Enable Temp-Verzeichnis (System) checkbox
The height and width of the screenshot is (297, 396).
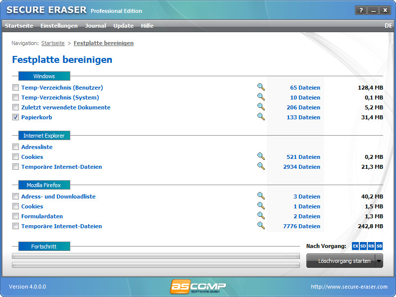point(16,98)
